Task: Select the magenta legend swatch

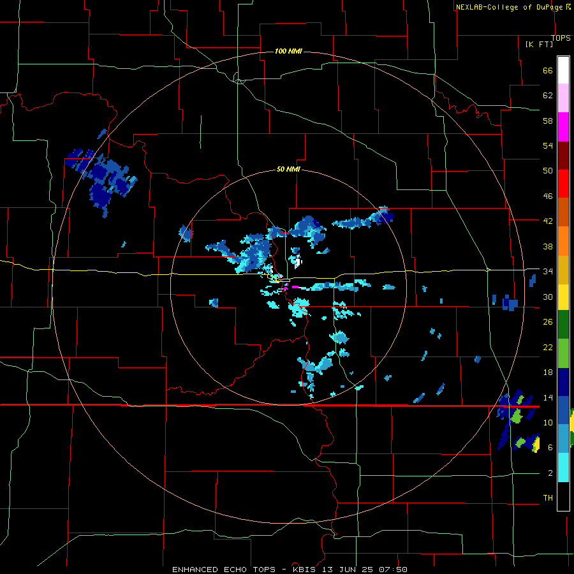Action: [563, 127]
